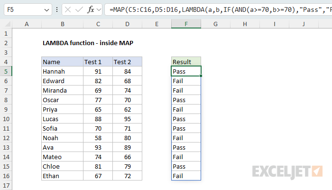Select column B header
Image resolution: width=332 pixels, height=190 pixels.
click(x=62, y=24)
